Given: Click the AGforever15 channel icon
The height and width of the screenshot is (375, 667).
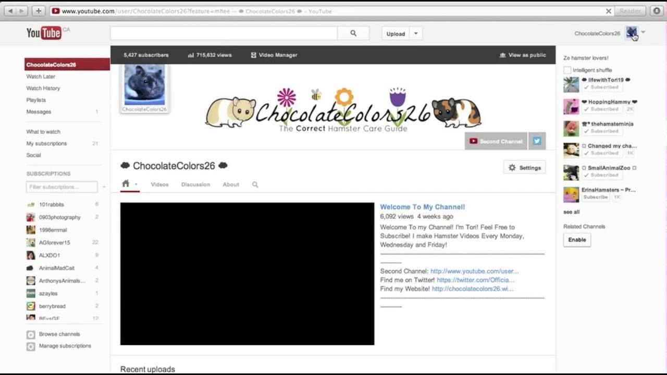Looking at the screenshot, I should pos(31,243).
